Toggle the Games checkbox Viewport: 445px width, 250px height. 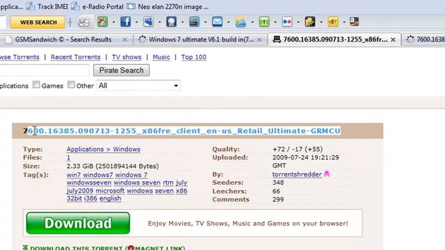point(36,85)
